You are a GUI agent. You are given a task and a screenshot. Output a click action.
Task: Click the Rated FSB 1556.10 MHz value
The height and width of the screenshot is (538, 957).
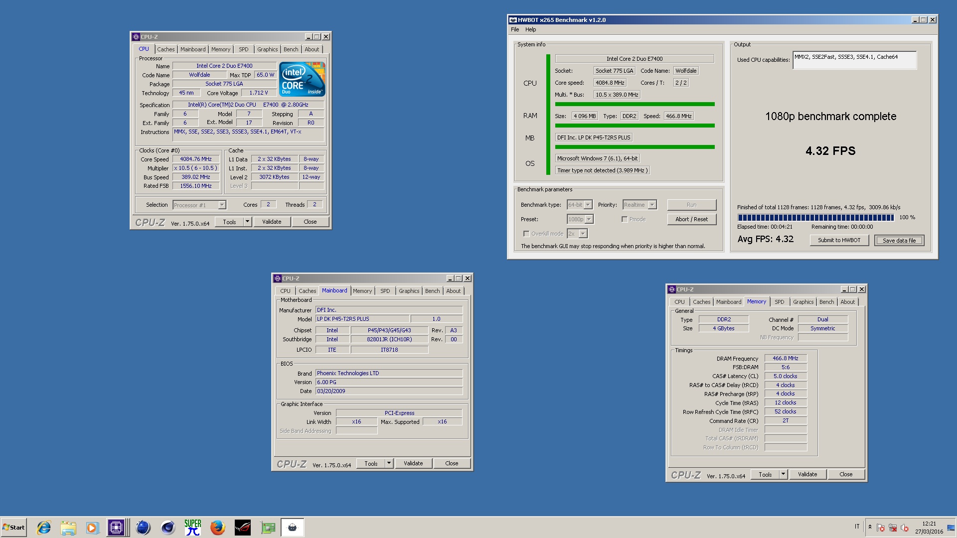click(x=196, y=186)
